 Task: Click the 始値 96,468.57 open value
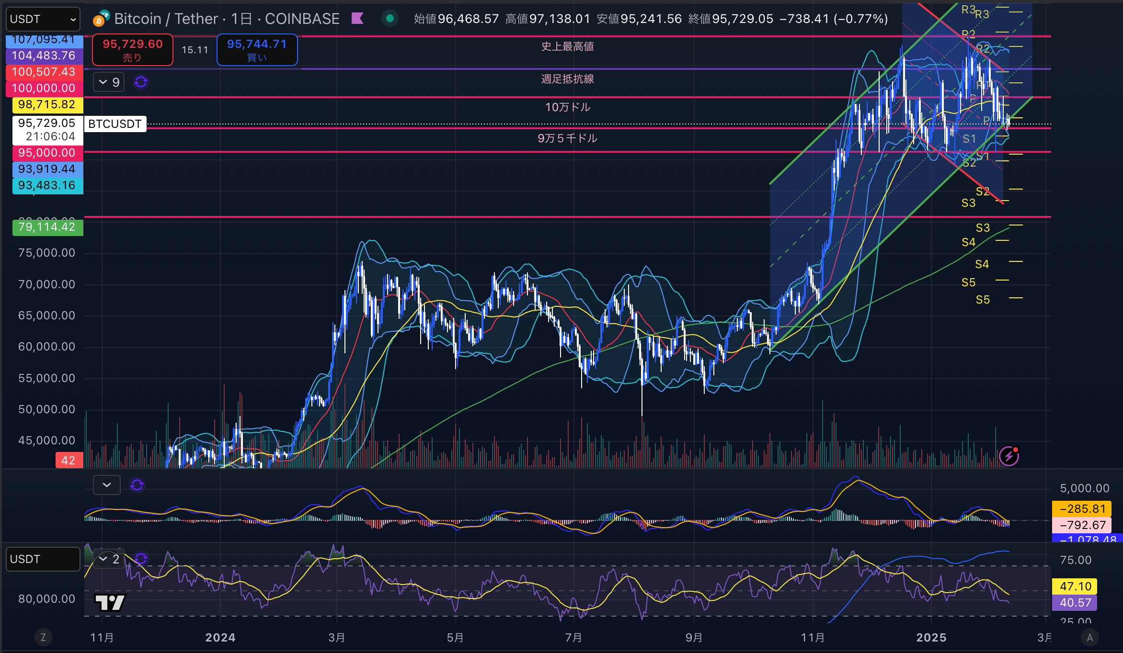[x=456, y=19]
